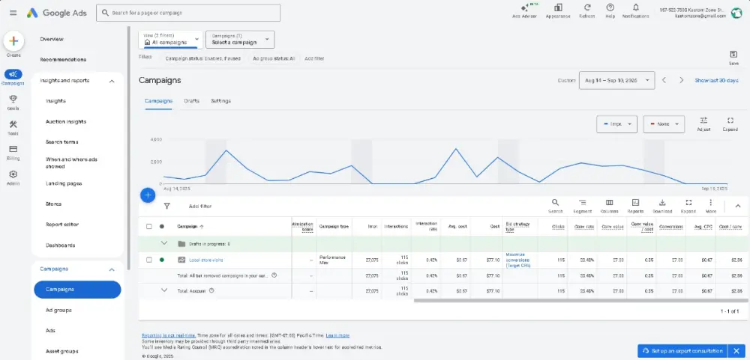Image resolution: width=750 pixels, height=360 pixels.
Task: Click the Notifications bell icon
Action: (636, 8)
